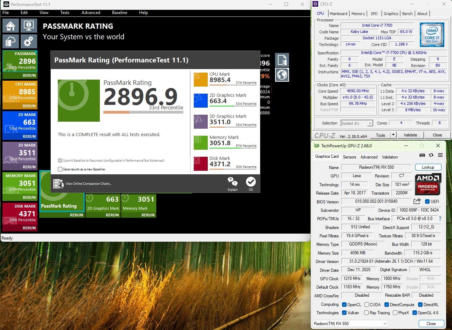Open CPU-Z Socket #1 selection dropdown

[x=357, y=123]
